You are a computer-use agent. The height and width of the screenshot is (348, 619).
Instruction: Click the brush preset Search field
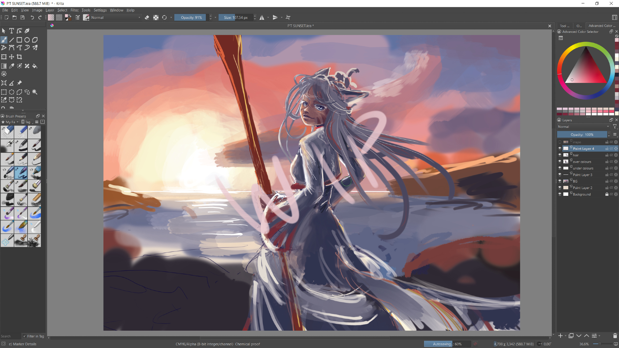(x=11, y=336)
